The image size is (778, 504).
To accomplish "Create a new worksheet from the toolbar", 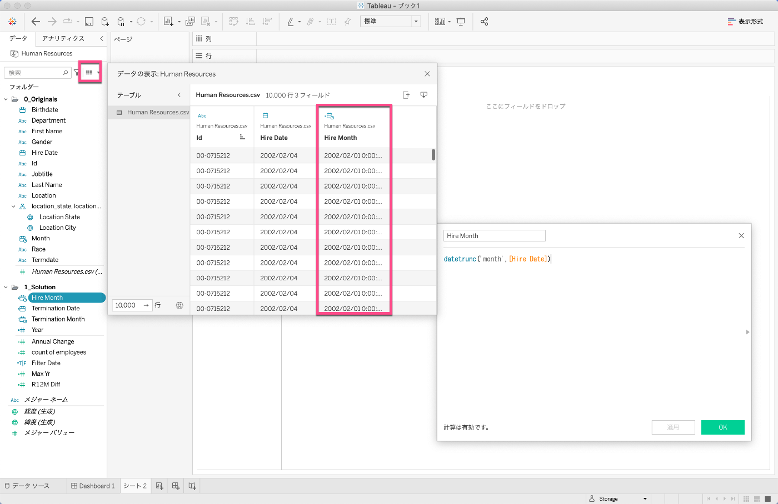I will (168, 22).
